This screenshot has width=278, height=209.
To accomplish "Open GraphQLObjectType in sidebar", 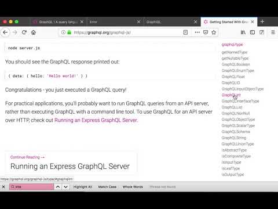I will point(238,120).
